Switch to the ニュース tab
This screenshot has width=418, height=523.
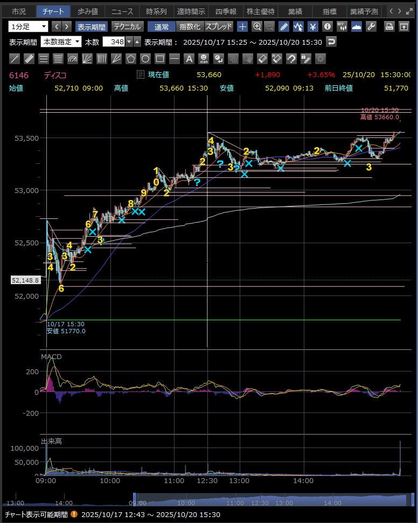pos(122,11)
